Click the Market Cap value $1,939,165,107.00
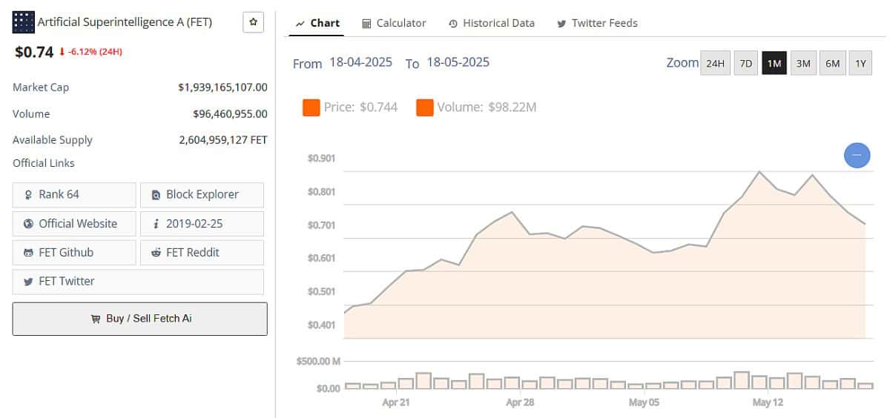The height and width of the screenshot is (418, 890). pyautogui.click(x=222, y=87)
